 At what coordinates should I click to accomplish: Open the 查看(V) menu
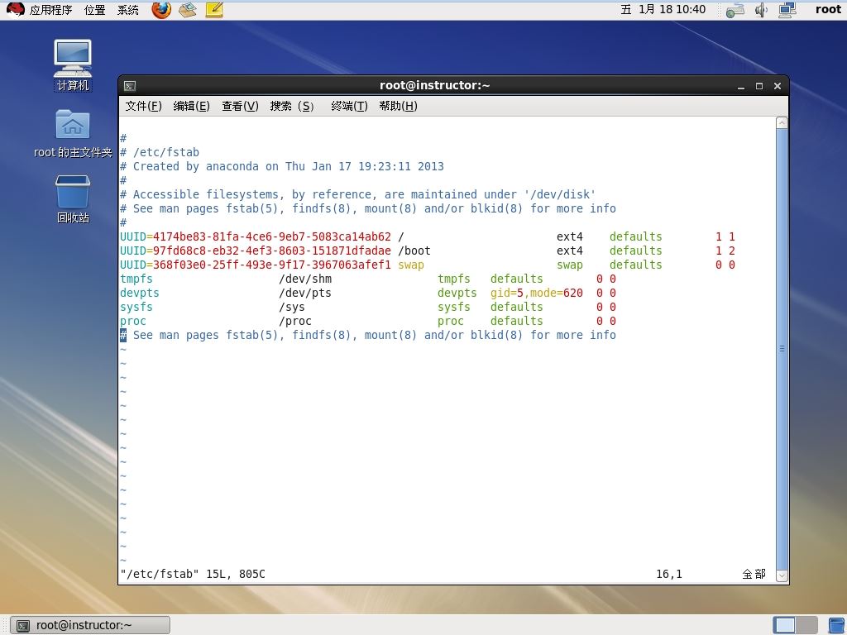coord(240,106)
